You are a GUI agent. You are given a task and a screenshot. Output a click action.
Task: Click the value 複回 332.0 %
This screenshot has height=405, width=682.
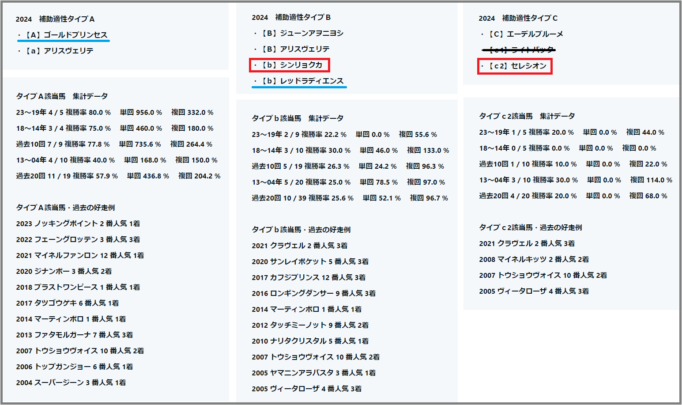(x=192, y=113)
